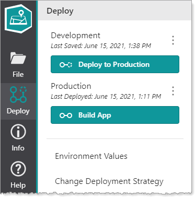This screenshot has height=197, width=195.
Task: Open Production environment options menu
Action: 173,91
